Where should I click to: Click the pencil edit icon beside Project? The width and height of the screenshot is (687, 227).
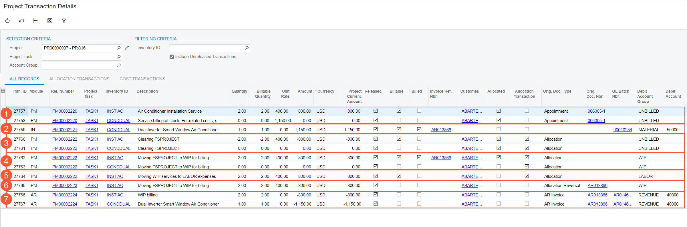[x=127, y=48]
